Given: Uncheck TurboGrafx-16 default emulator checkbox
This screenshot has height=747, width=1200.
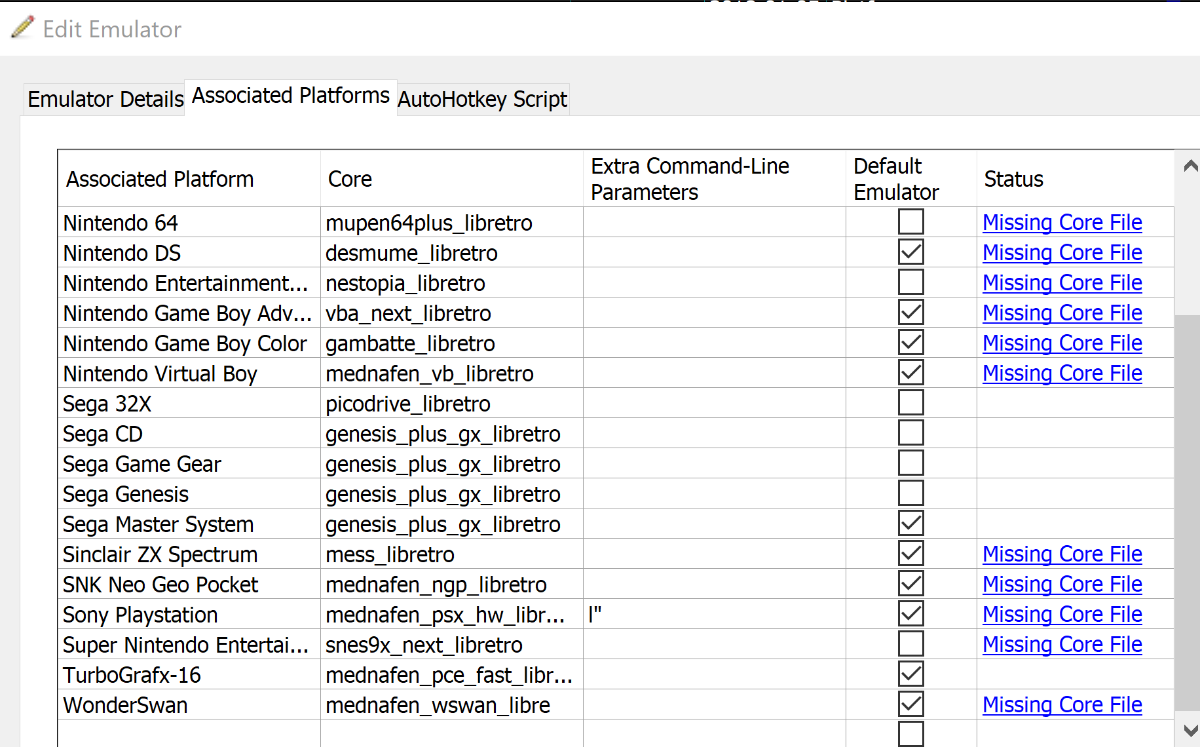Looking at the screenshot, I should [x=910, y=674].
